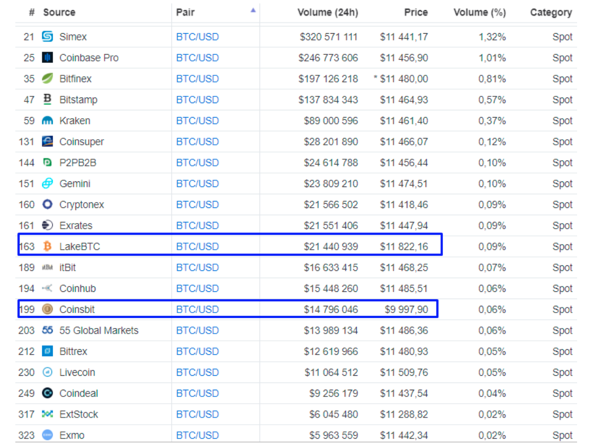Open BTC/USD pair link for Cryptonex
Viewport: 589px width, 443px height.
pos(197,204)
